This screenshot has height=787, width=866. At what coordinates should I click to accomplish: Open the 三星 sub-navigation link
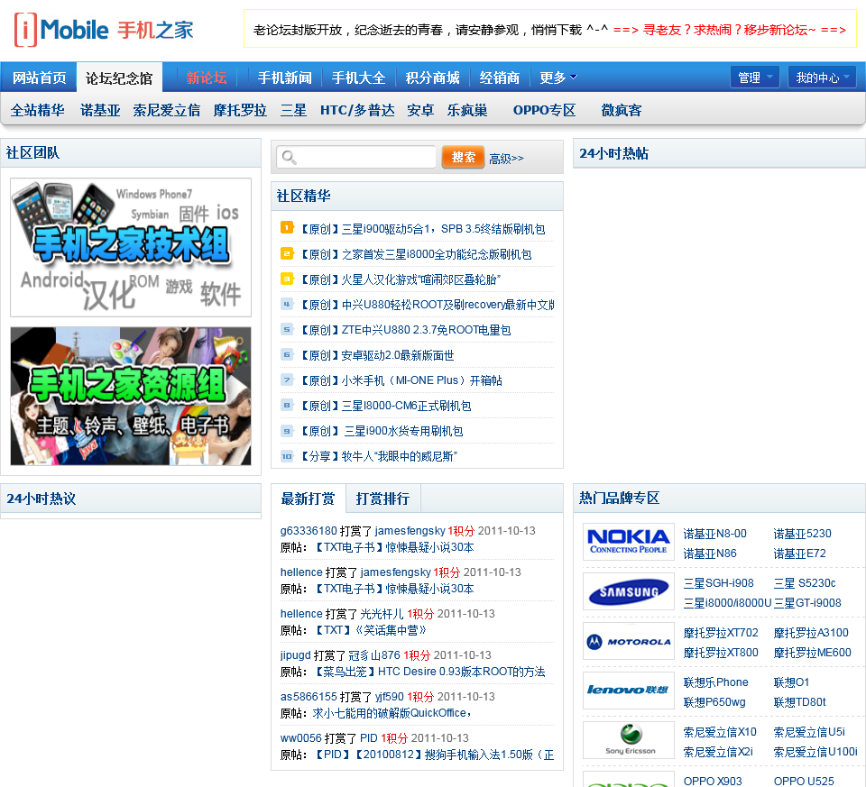coord(293,110)
